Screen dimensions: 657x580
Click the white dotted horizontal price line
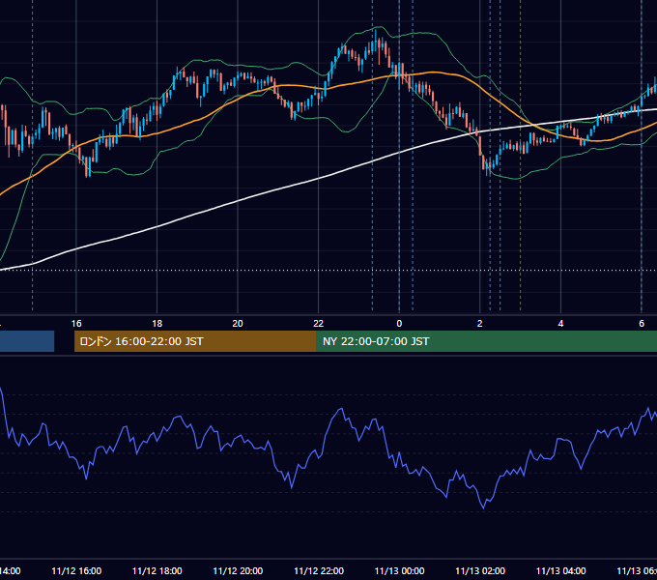328,270
